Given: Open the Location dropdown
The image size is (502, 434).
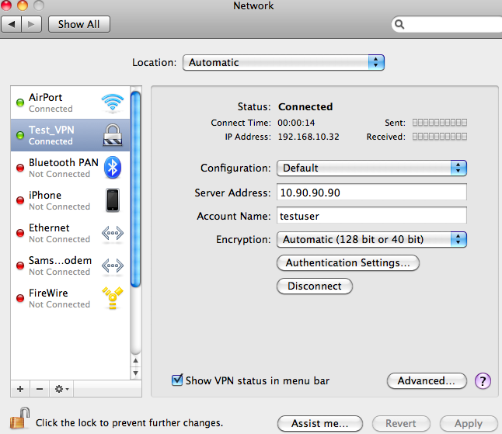Looking at the screenshot, I should (x=284, y=62).
